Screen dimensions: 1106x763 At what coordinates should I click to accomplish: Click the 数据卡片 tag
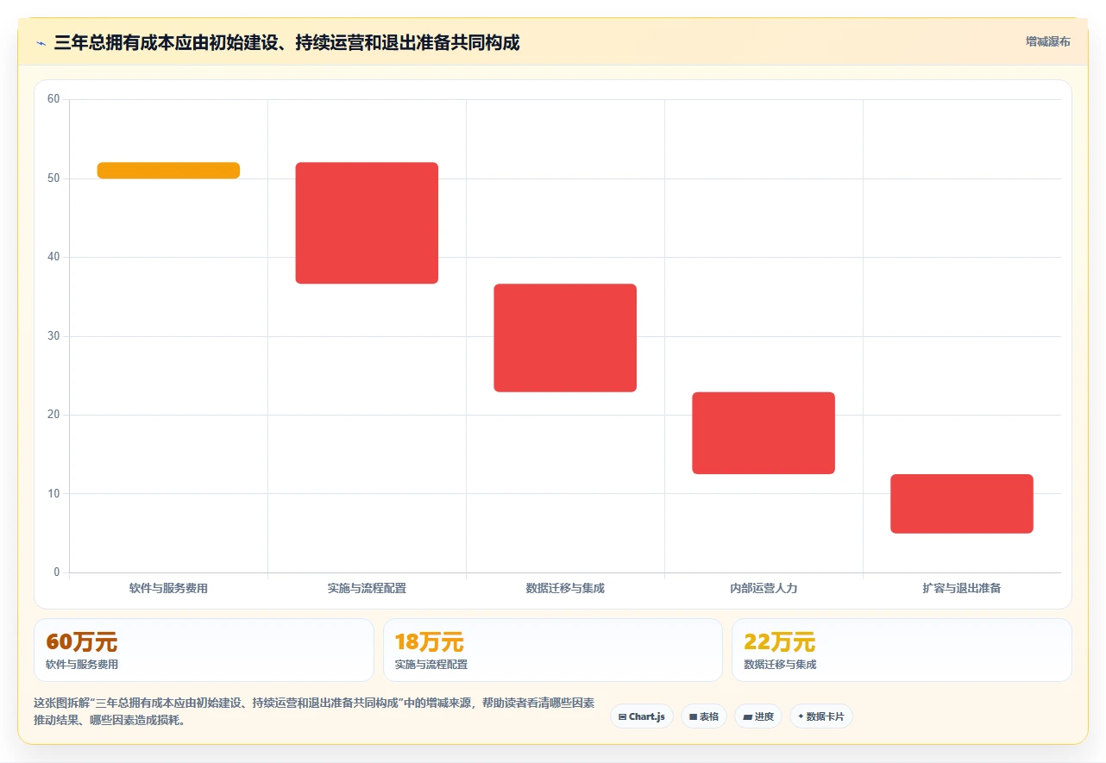(821, 716)
